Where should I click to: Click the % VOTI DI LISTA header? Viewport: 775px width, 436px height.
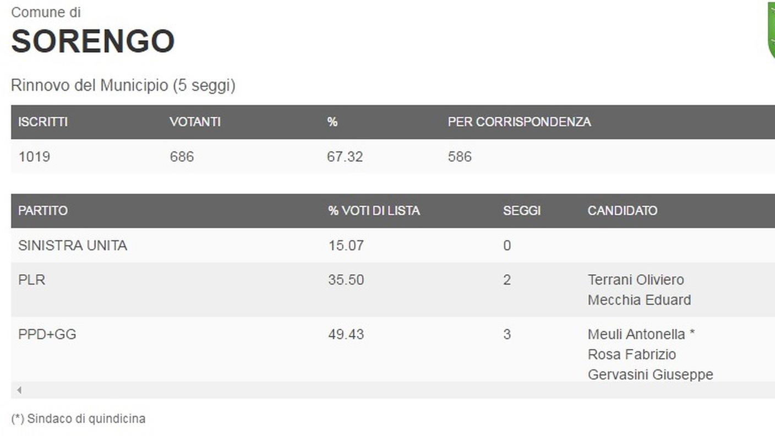coord(374,210)
